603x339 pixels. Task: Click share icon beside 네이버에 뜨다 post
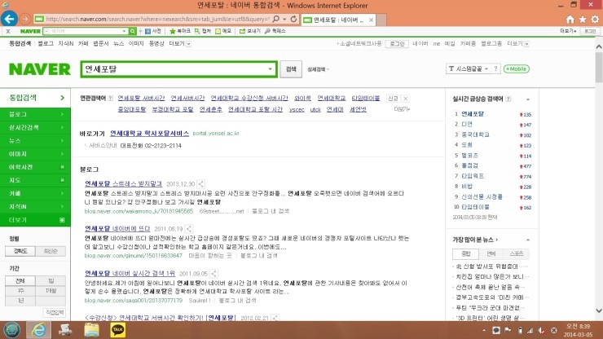click(x=188, y=229)
